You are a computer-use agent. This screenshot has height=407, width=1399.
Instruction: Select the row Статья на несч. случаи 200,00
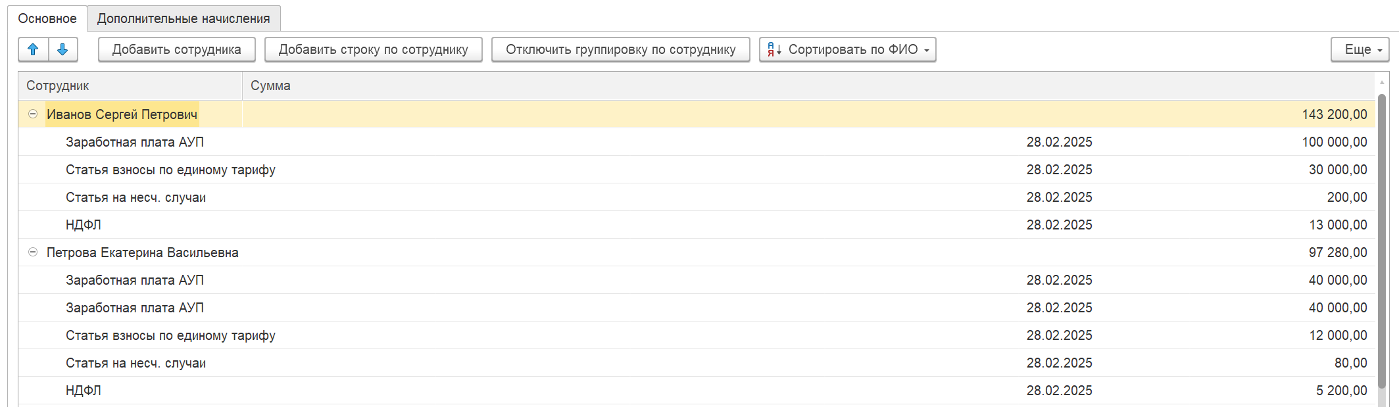coord(697,197)
